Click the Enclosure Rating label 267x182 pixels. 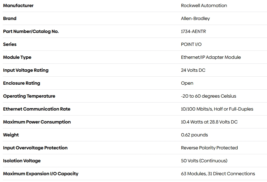[x=21, y=83]
